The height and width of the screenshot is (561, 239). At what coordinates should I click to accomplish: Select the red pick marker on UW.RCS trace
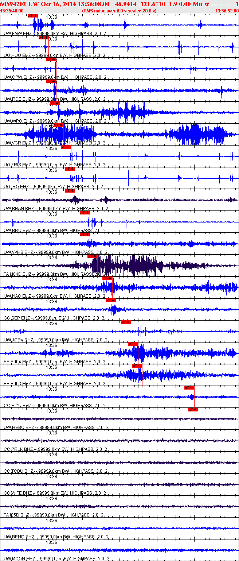(51, 81)
